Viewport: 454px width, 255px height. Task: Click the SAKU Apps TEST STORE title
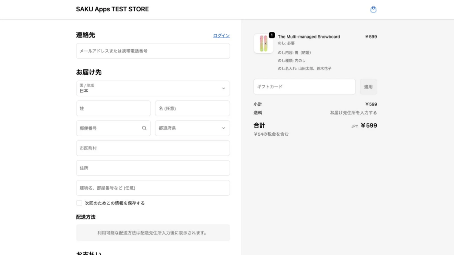tap(112, 9)
